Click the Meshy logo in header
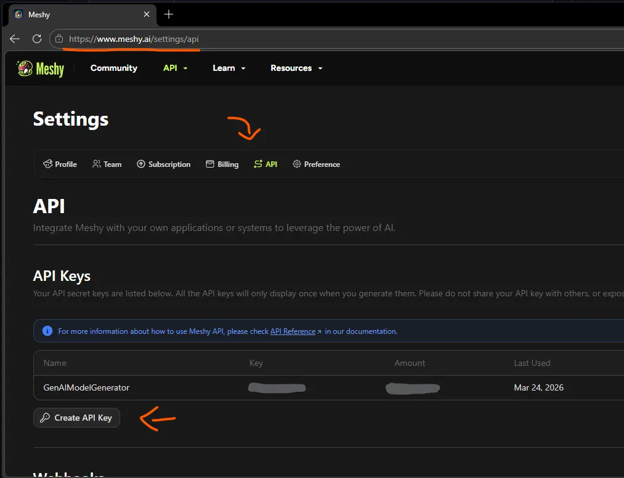 point(40,68)
